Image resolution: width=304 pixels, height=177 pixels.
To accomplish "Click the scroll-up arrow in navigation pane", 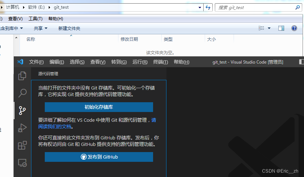I will 17,38.
